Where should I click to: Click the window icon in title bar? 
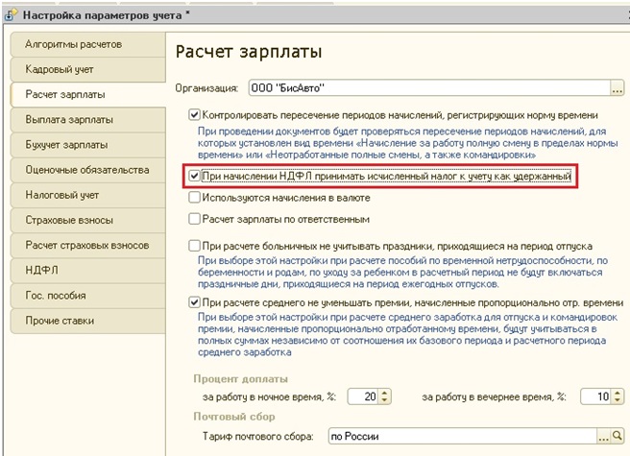tap(11, 15)
